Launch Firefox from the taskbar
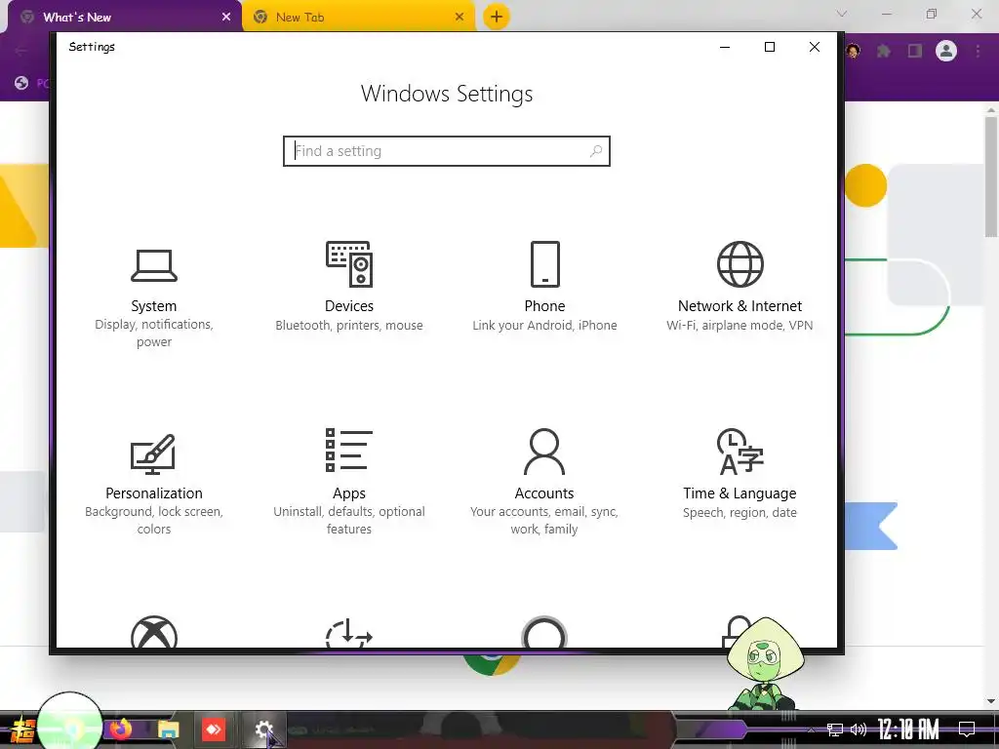Viewport: 999px width, 749px height. (x=120, y=729)
